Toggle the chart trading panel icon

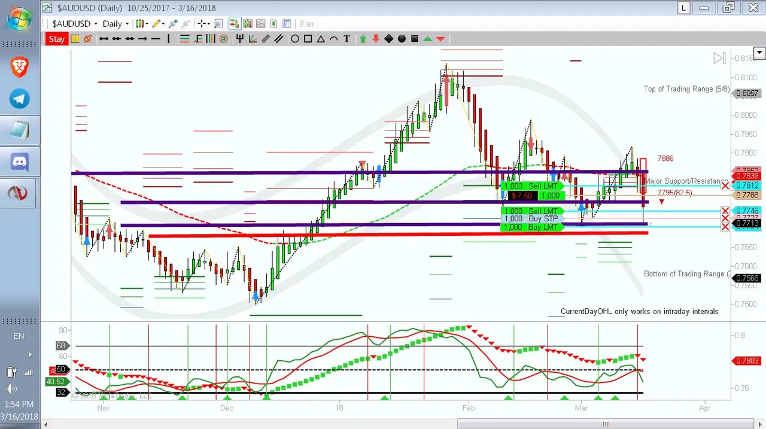pos(235,24)
